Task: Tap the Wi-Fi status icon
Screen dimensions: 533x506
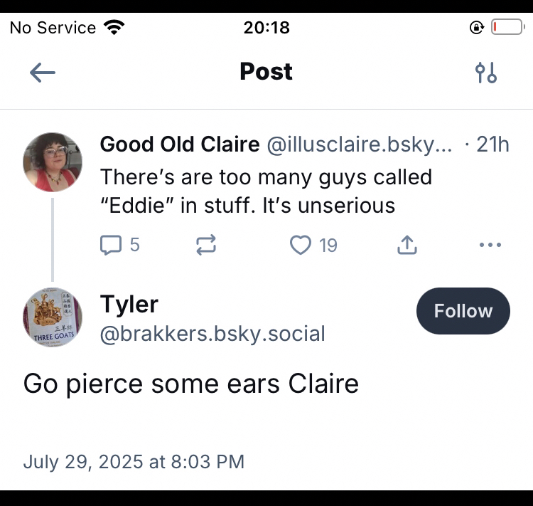Action: point(114,28)
